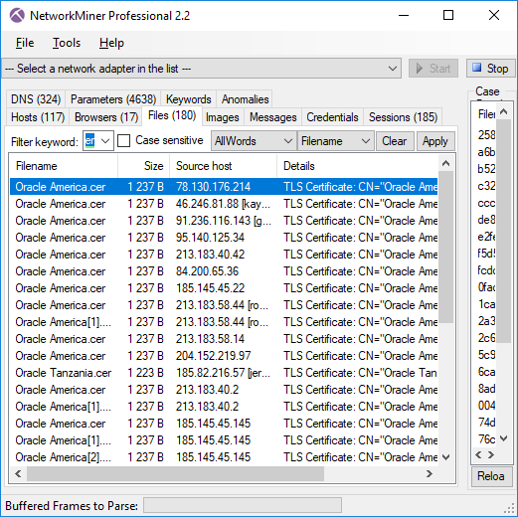
Task: Click the file list vertical scrollbar thumb
Action: [x=445, y=247]
